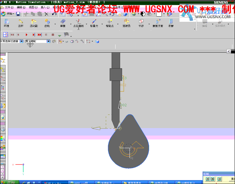
Task: Expand the 干涉 dropdown arrow
Action: coord(149,24)
